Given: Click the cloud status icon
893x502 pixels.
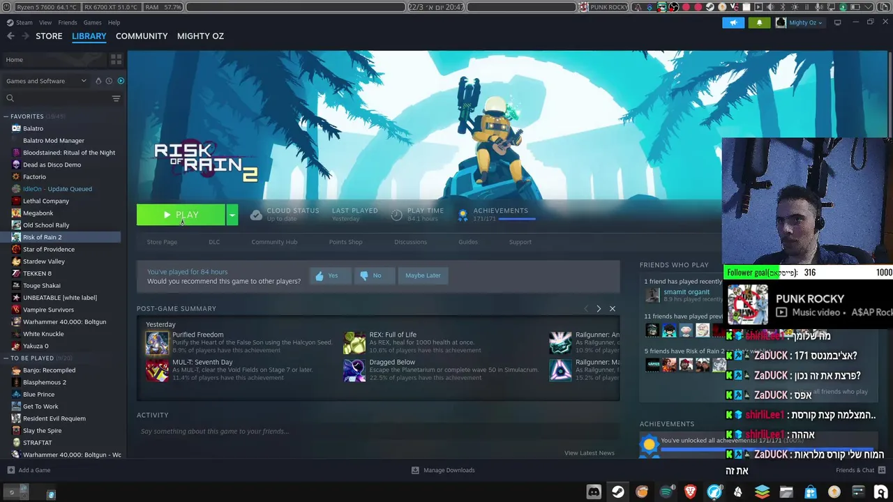Looking at the screenshot, I should click(x=256, y=215).
